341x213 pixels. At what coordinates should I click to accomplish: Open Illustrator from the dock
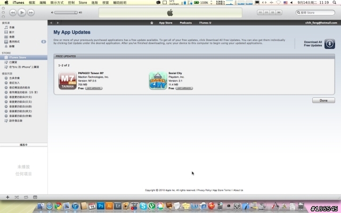click(x=109, y=206)
